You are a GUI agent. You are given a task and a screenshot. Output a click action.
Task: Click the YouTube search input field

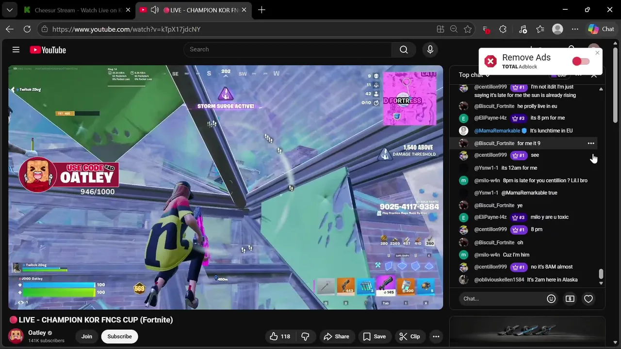coord(287,49)
